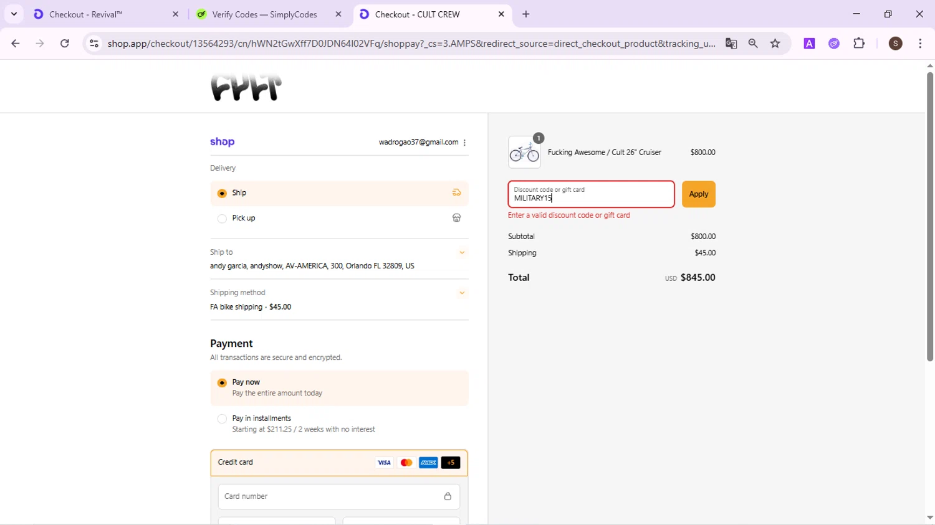The width and height of the screenshot is (935, 525).
Task: Click the email wadrogao37@gmail.com
Action: click(419, 143)
